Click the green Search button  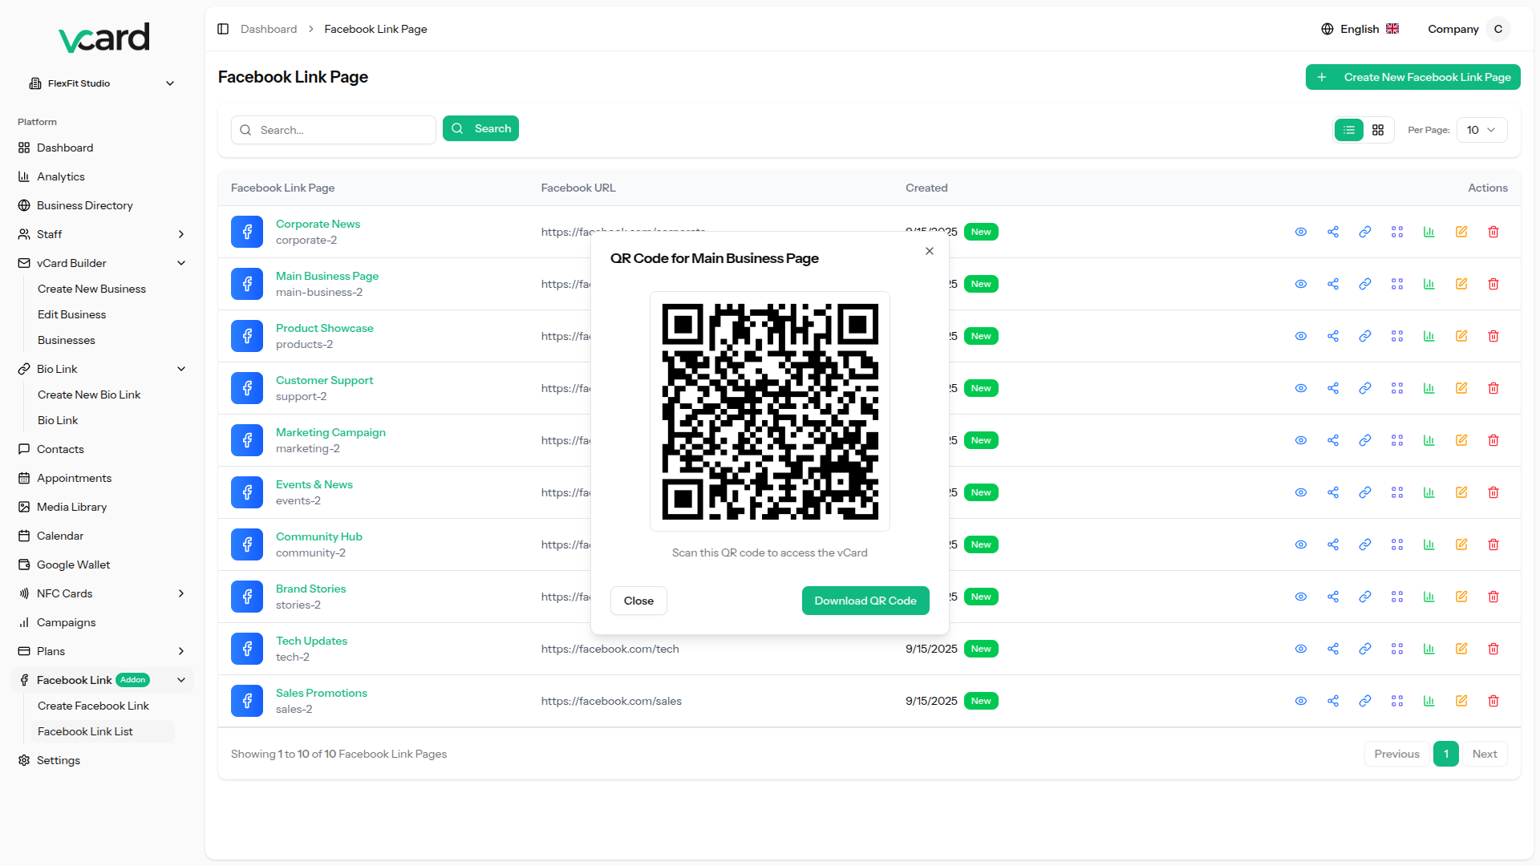480,128
